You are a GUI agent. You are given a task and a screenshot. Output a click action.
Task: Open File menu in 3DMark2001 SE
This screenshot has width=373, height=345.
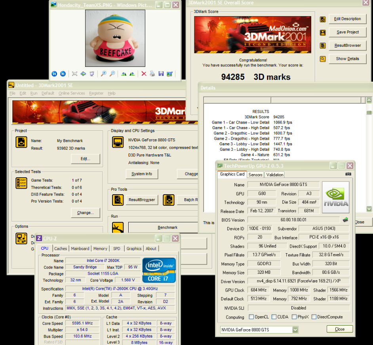(x=12, y=93)
